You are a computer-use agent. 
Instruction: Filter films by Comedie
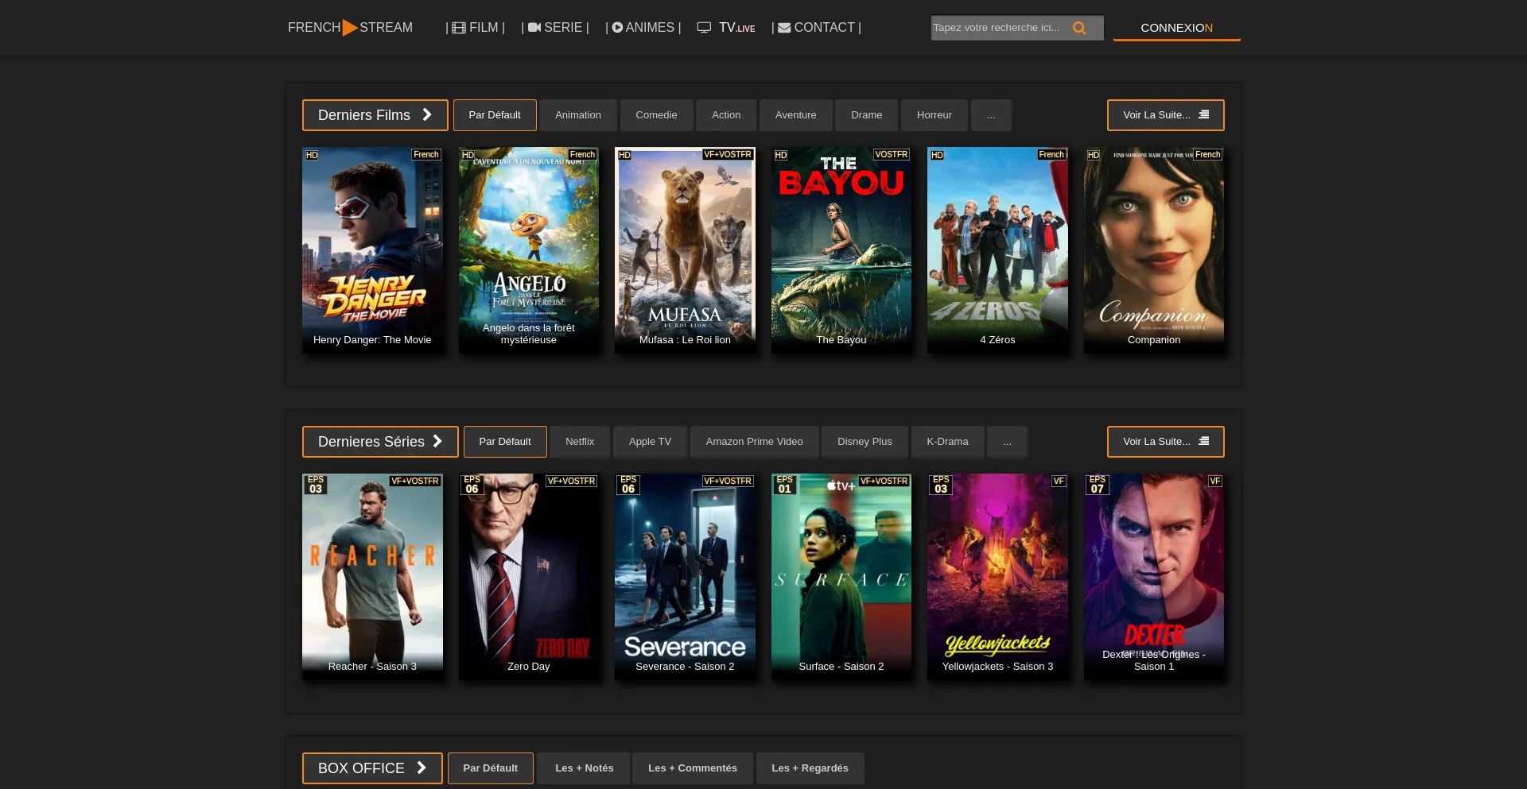656,115
